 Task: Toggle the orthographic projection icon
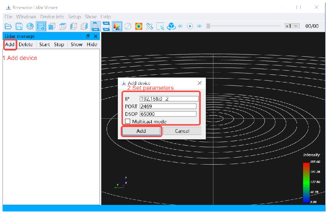point(106,26)
